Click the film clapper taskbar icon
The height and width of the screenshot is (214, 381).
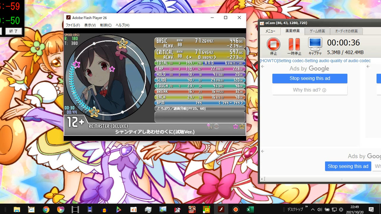click(75, 209)
